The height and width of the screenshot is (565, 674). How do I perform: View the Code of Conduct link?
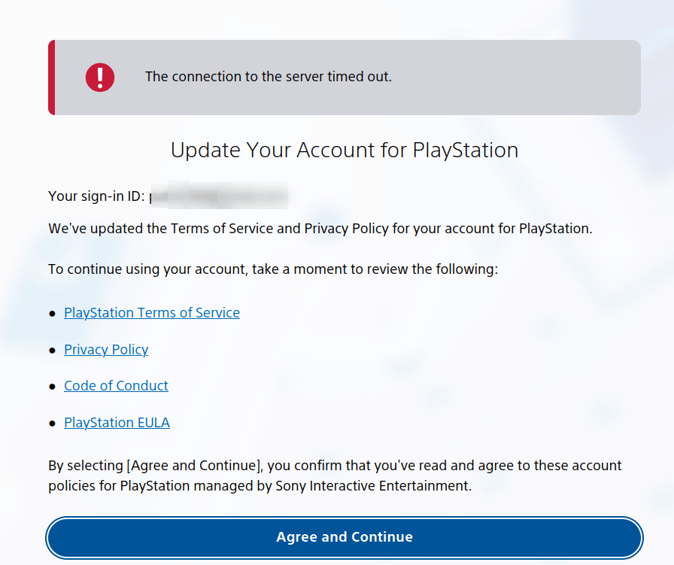[116, 386]
